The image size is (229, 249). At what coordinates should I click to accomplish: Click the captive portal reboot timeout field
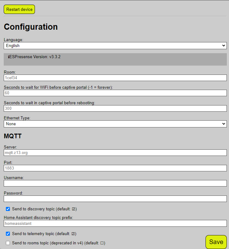pyautogui.click(x=114, y=108)
